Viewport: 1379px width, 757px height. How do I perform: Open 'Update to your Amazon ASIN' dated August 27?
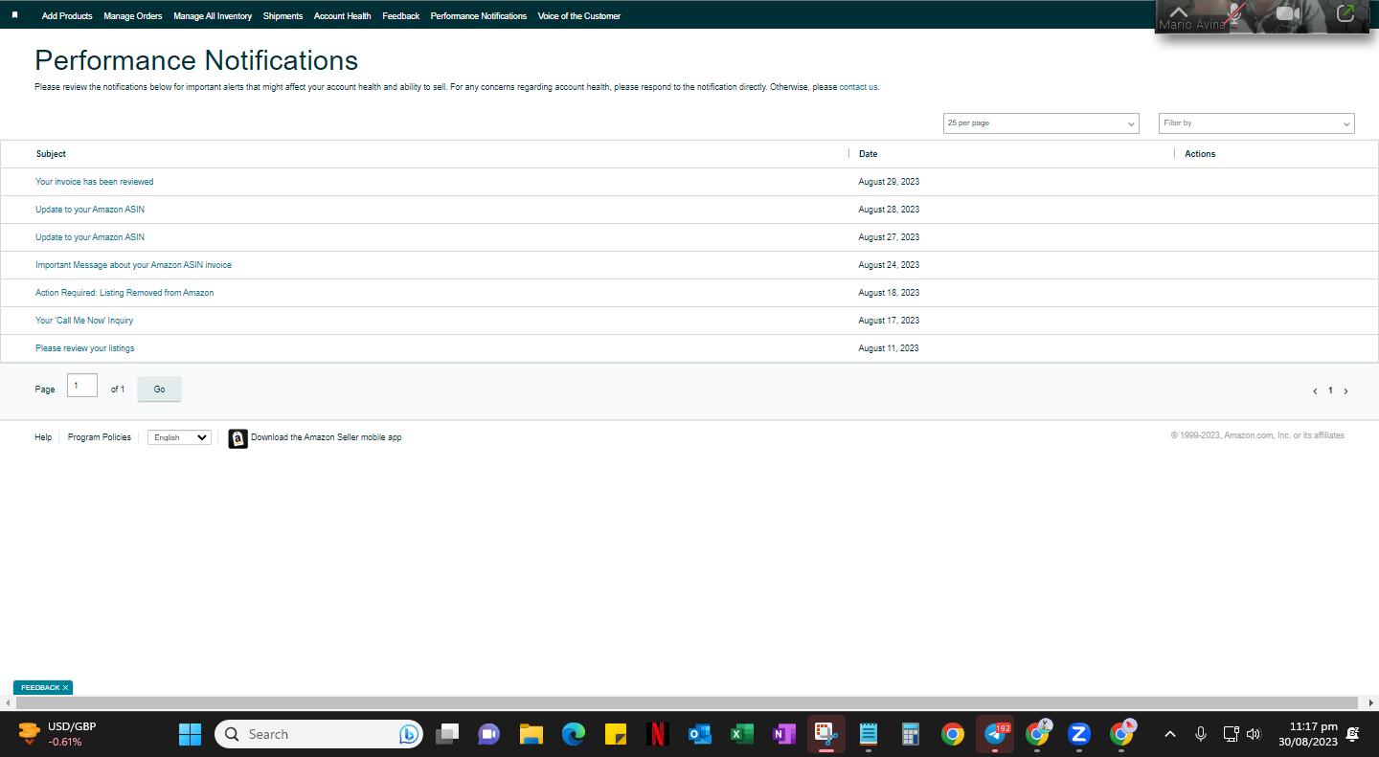pos(90,237)
